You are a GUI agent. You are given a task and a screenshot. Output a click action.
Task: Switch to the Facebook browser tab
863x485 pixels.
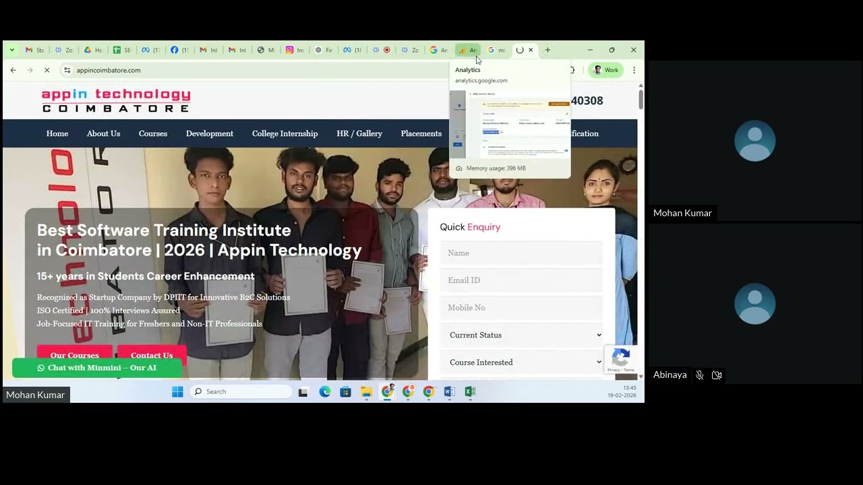(179, 50)
